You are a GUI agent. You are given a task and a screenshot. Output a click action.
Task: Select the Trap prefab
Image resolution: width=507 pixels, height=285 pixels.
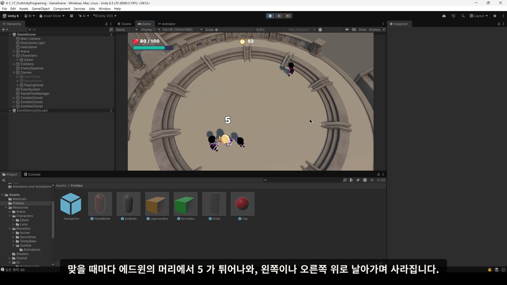point(242,206)
